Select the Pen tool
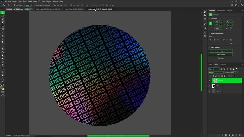The image size is (244, 137). (x=3, y=62)
